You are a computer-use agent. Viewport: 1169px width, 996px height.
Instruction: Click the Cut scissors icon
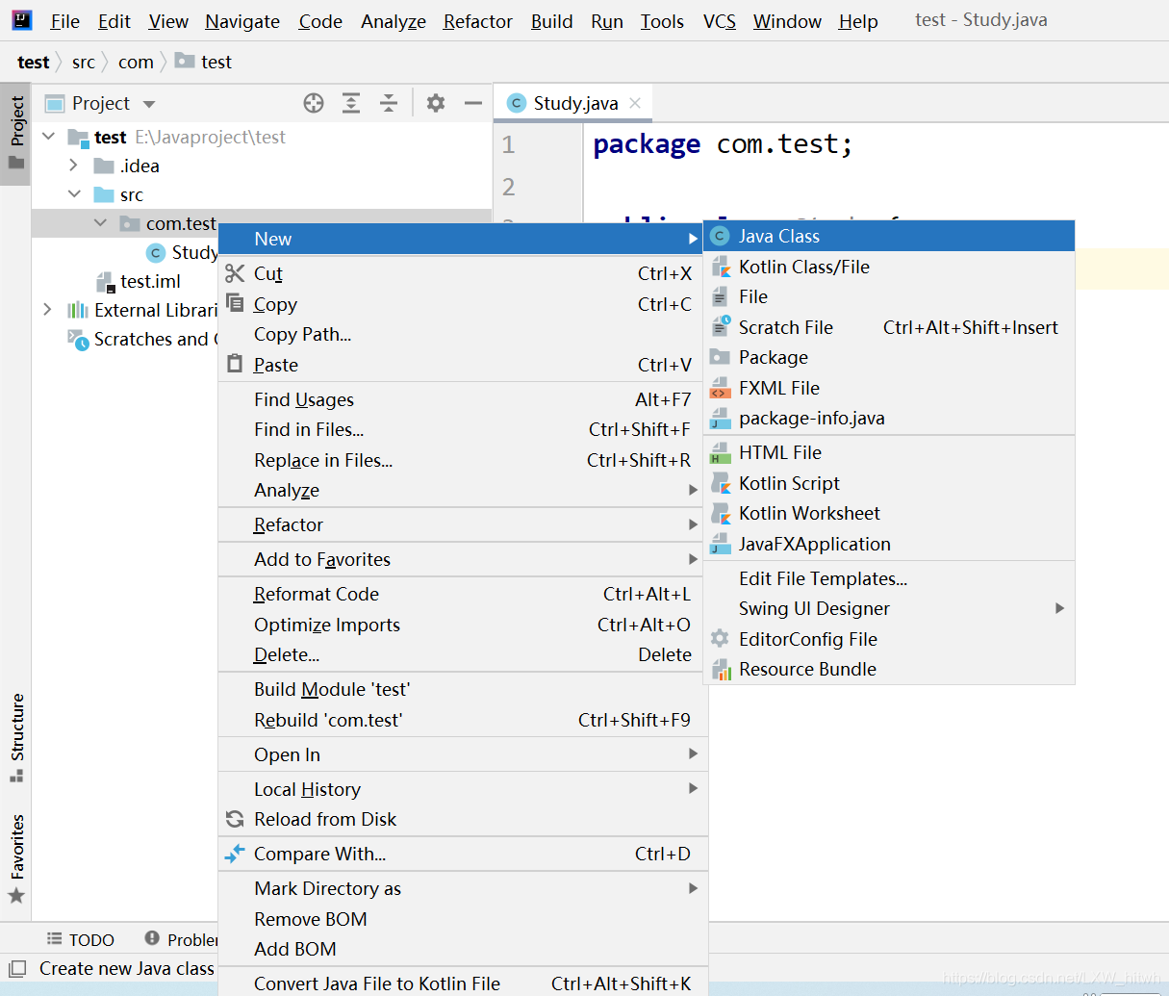click(235, 273)
